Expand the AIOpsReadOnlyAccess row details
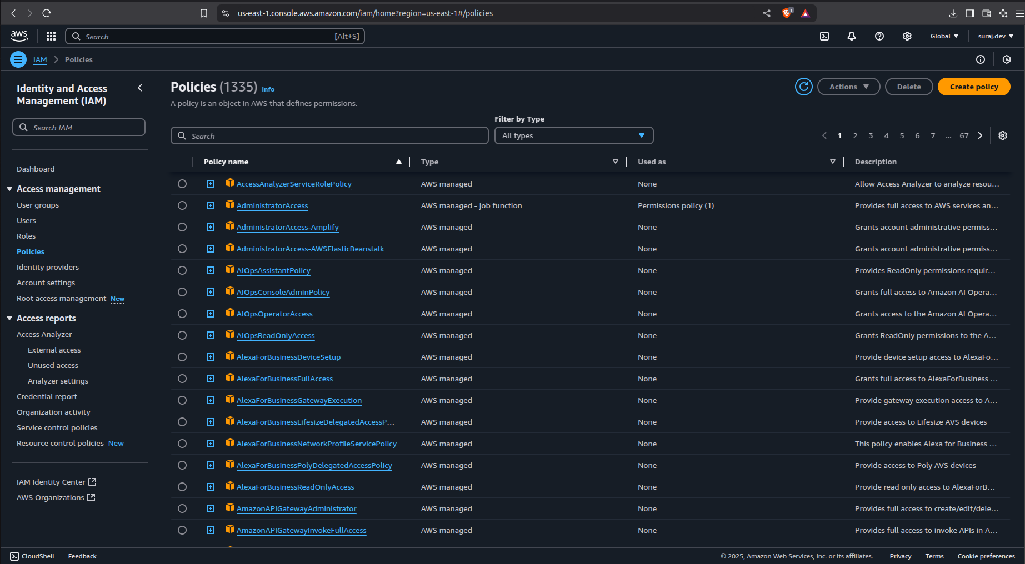 211,335
